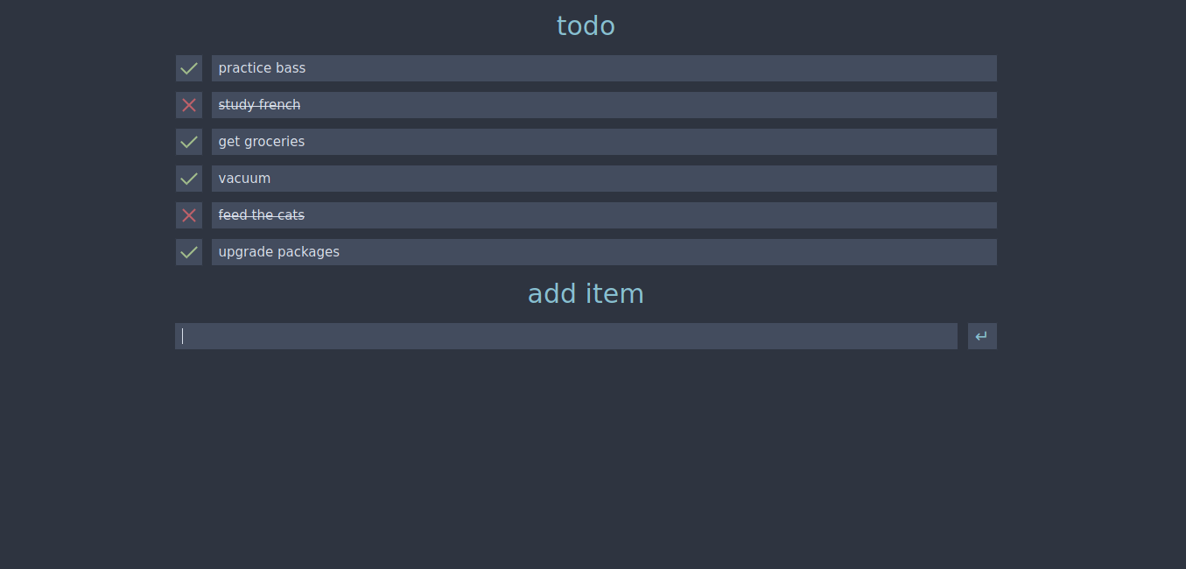Image resolution: width=1186 pixels, height=569 pixels.
Task: Focus the empty add item text box
Action: coord(566,336)
